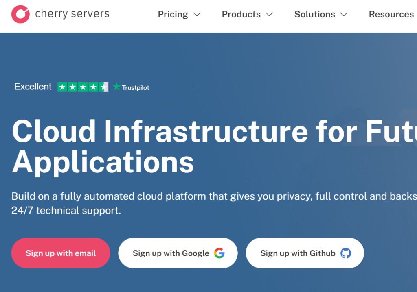Expand the Products chevron arrow
Image resolution: width=417 pixels, height=292 pixels.
(x=270, y=14)
